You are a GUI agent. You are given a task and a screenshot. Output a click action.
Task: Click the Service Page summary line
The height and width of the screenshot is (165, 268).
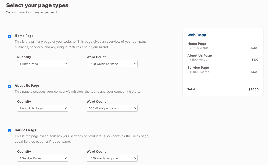tap(198, 67)
